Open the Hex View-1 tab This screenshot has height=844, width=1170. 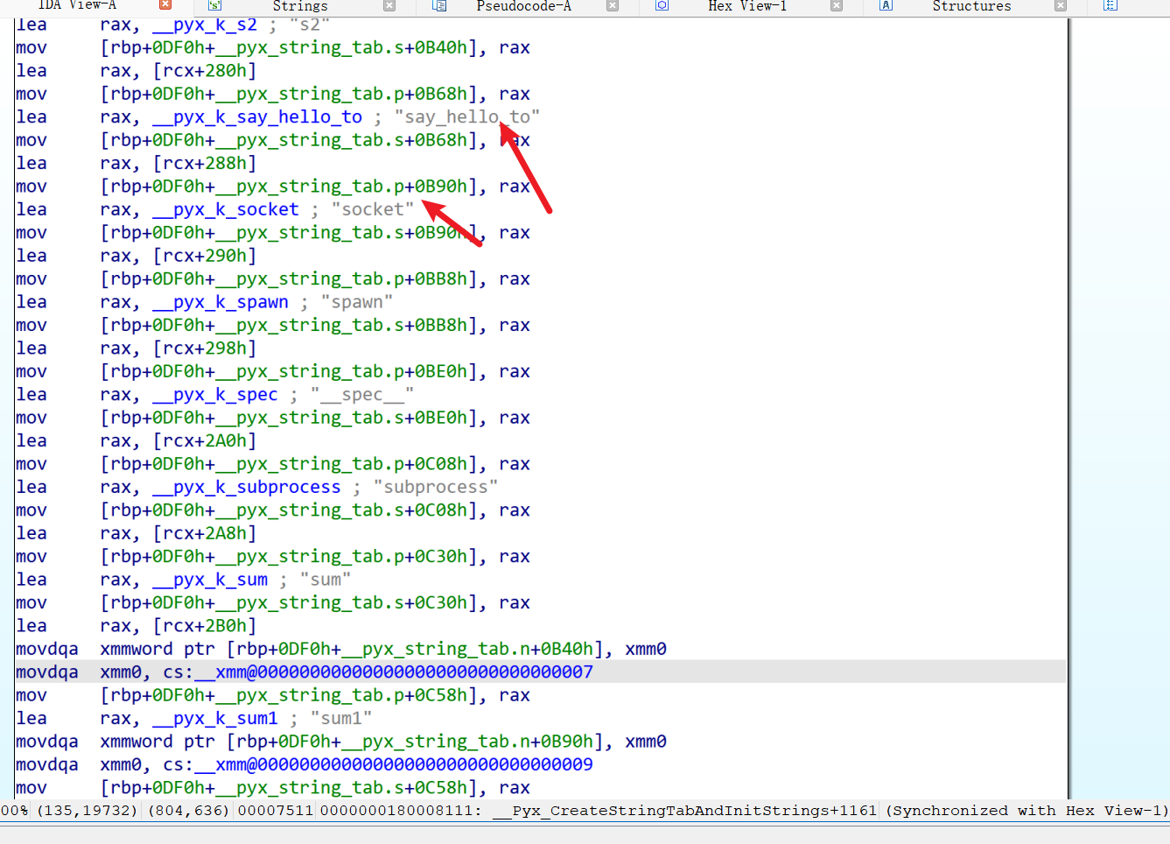747,5
